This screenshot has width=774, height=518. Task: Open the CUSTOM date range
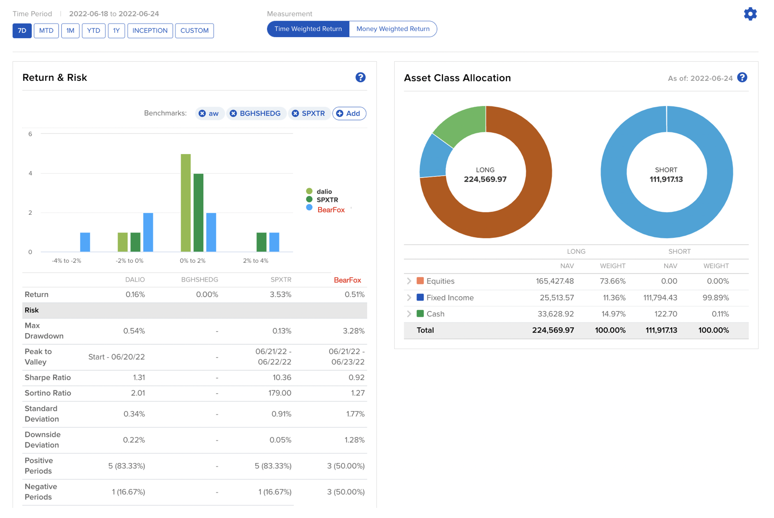pyautogui.click(x=194, y=31)
